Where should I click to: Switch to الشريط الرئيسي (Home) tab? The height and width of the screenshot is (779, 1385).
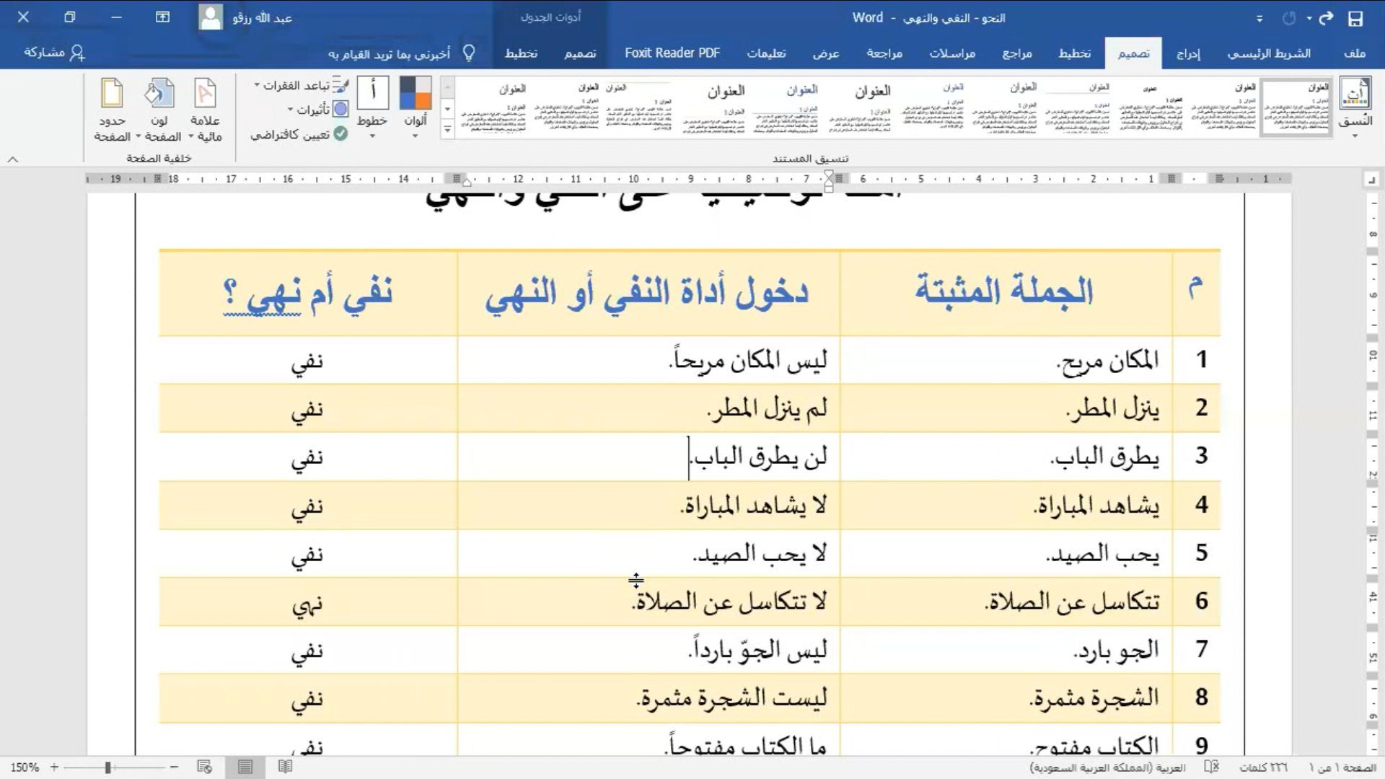point(1269,53)
